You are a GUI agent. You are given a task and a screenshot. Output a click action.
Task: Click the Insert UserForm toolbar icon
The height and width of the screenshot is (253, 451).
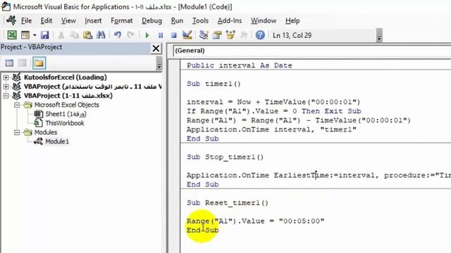(25, 35)
